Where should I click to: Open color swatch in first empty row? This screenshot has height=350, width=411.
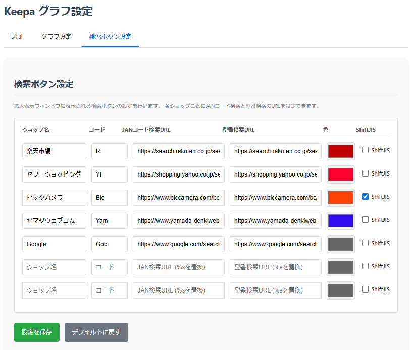coord(341,267)
